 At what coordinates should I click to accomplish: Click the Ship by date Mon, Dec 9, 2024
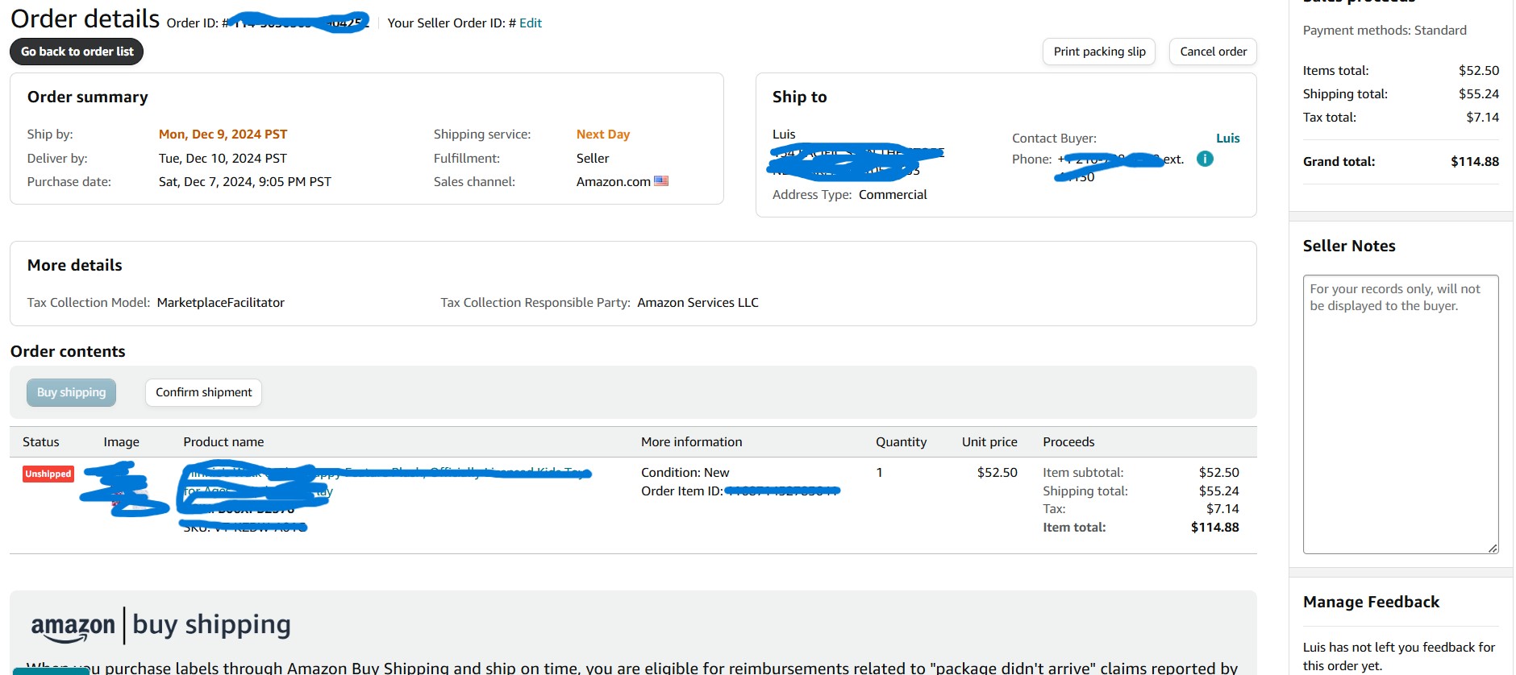point(223,135)
